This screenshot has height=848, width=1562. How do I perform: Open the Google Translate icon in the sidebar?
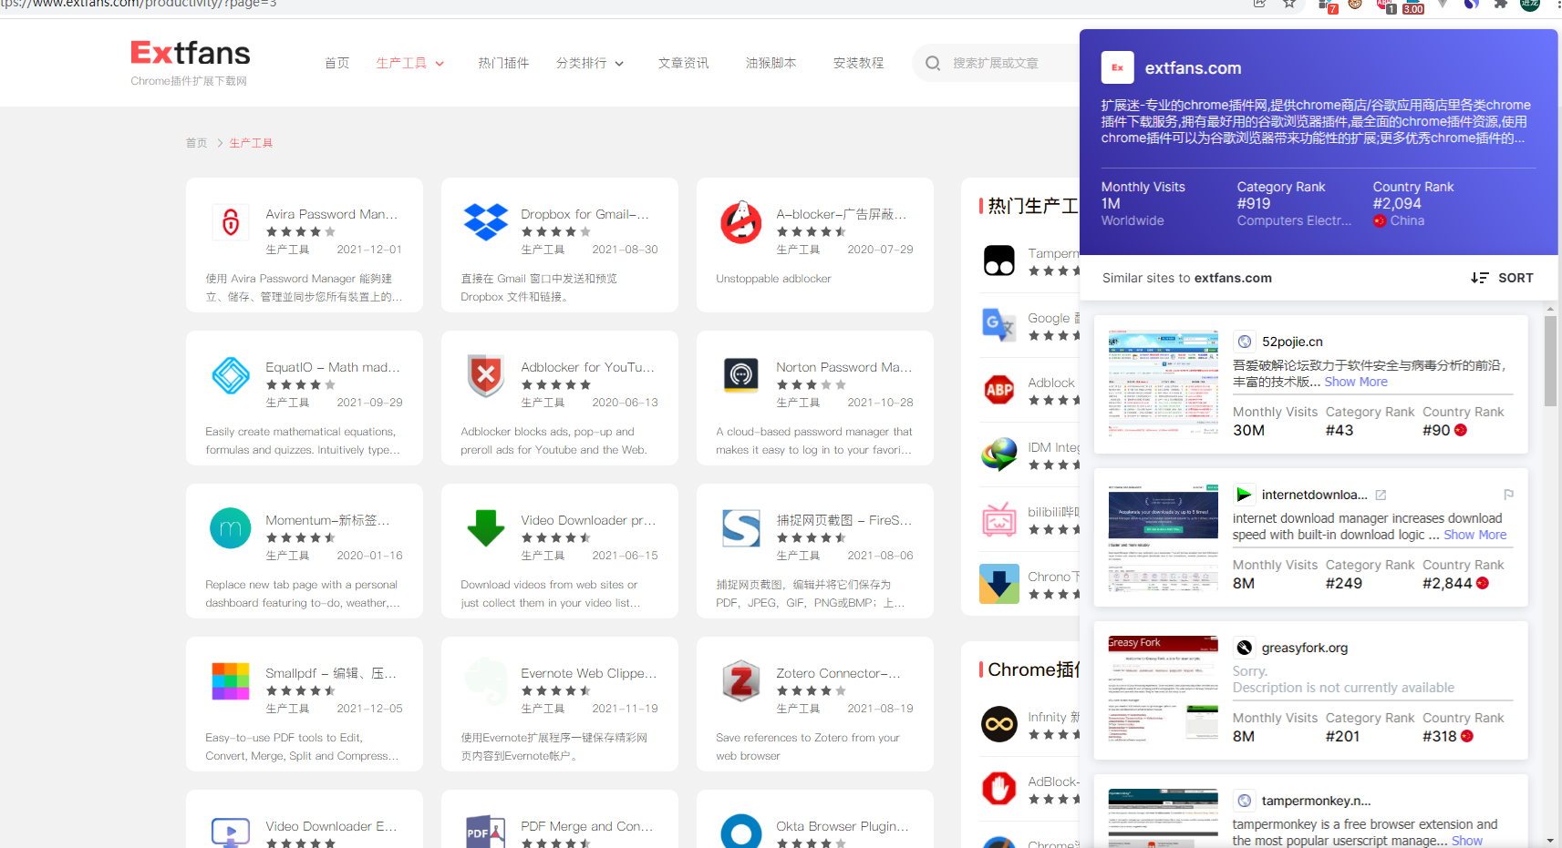pyautogui.click(x=999, y=325)
